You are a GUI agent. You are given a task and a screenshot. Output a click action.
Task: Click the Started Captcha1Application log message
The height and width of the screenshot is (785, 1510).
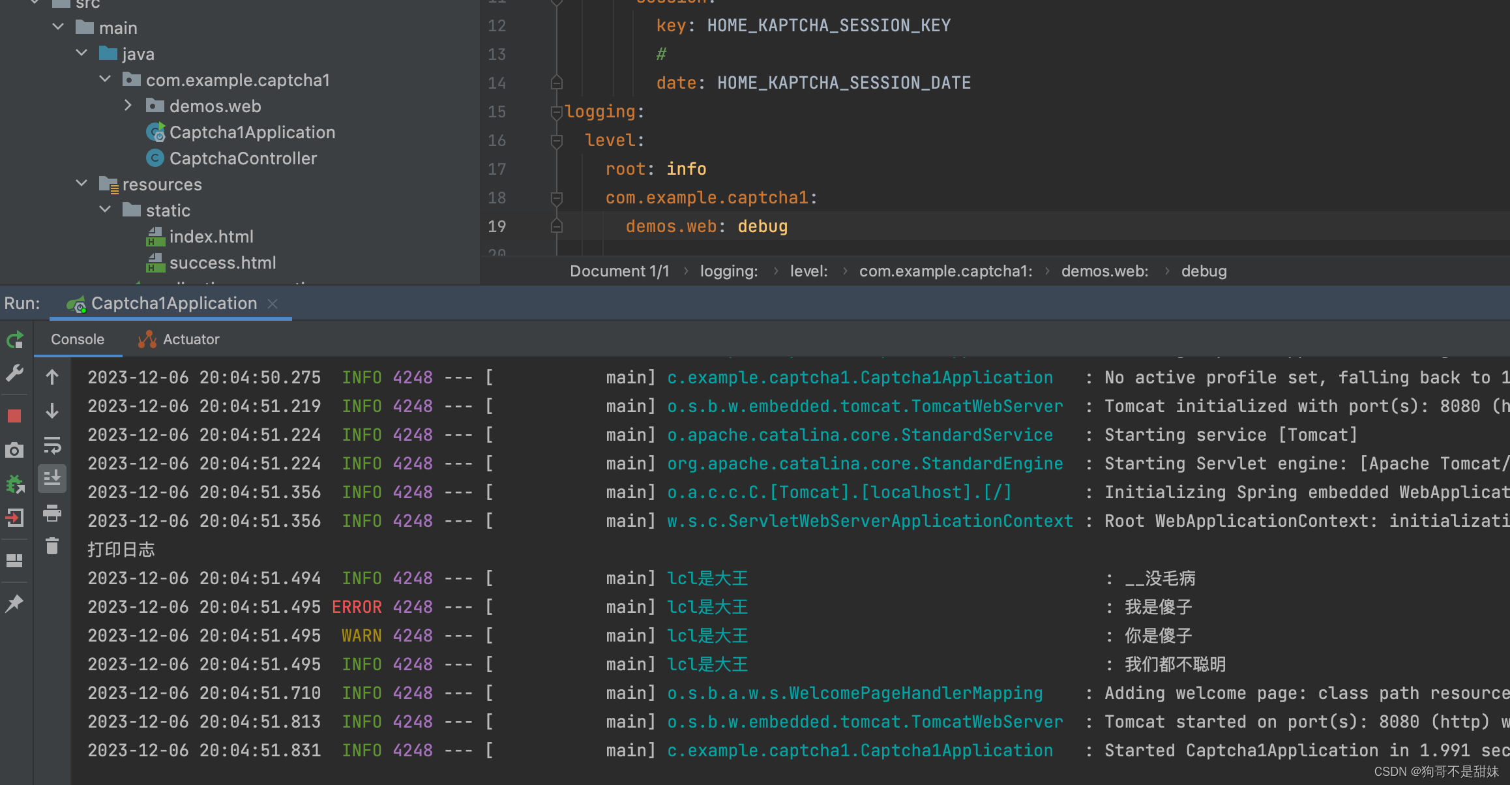1307,750
